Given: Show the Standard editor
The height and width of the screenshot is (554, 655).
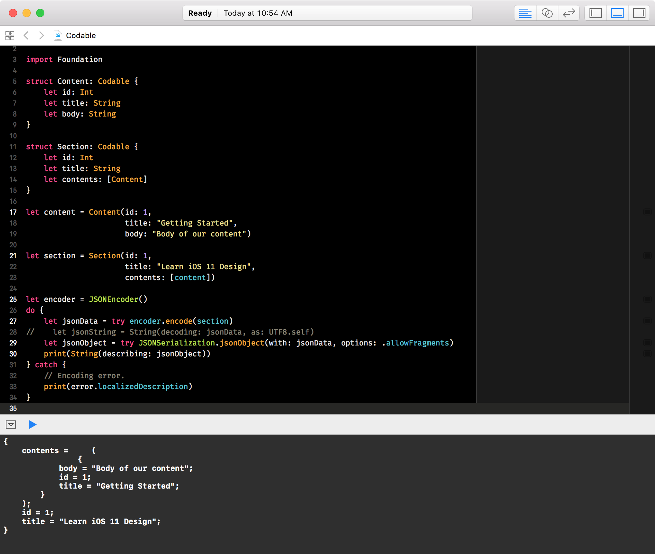Looking at the screenshot, I should coord(525,13).
